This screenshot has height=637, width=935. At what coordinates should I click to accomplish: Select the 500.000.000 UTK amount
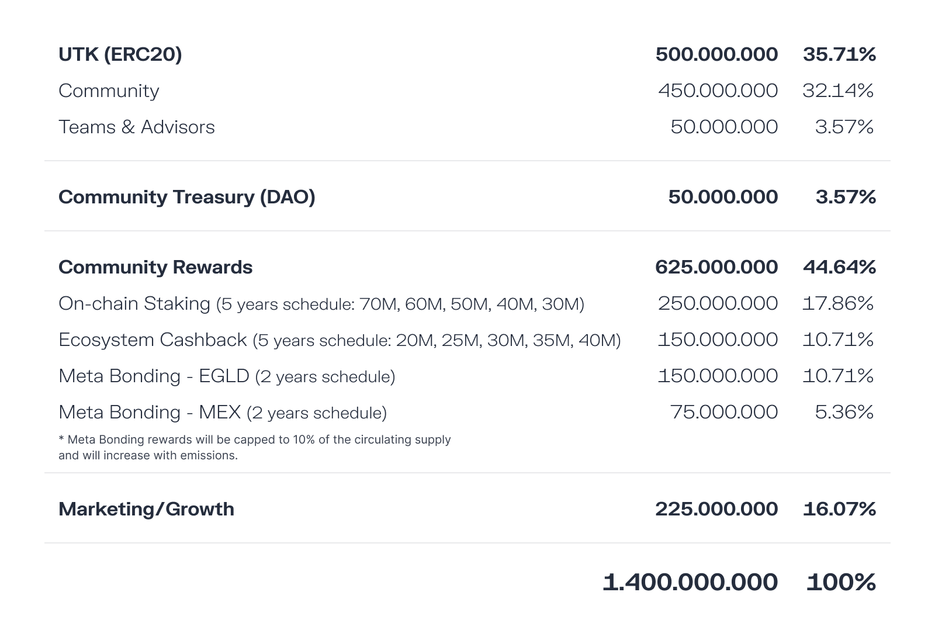point(716,54)
